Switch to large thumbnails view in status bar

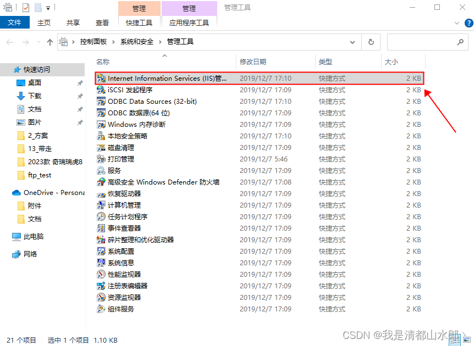point(466,341)
